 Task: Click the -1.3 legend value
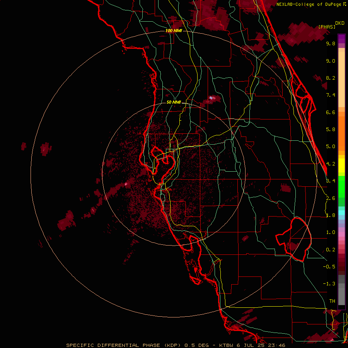tap(329, 284)
